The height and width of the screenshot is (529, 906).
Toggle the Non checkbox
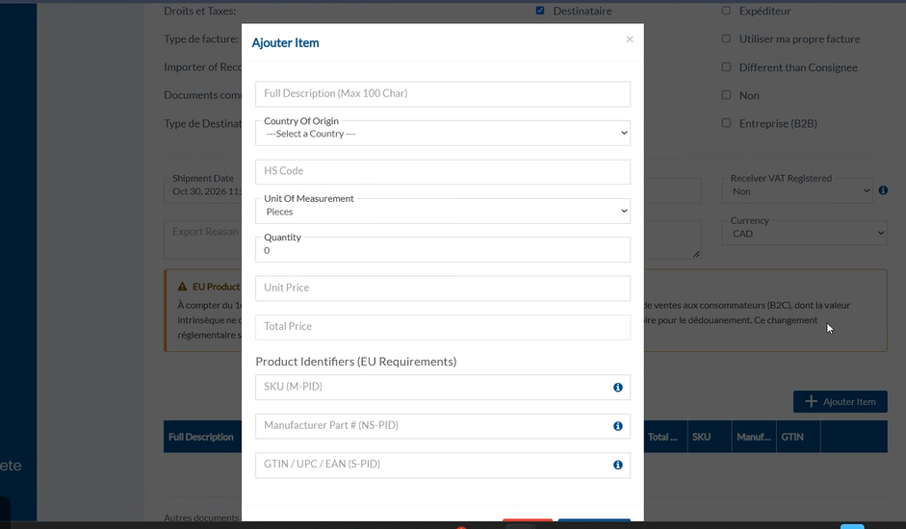point(726,94)
